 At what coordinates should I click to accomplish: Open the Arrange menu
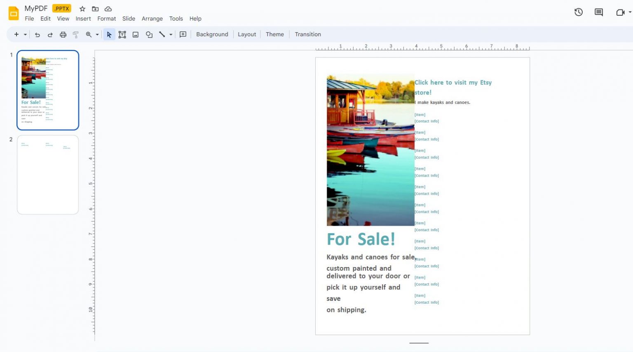[152, 19]
